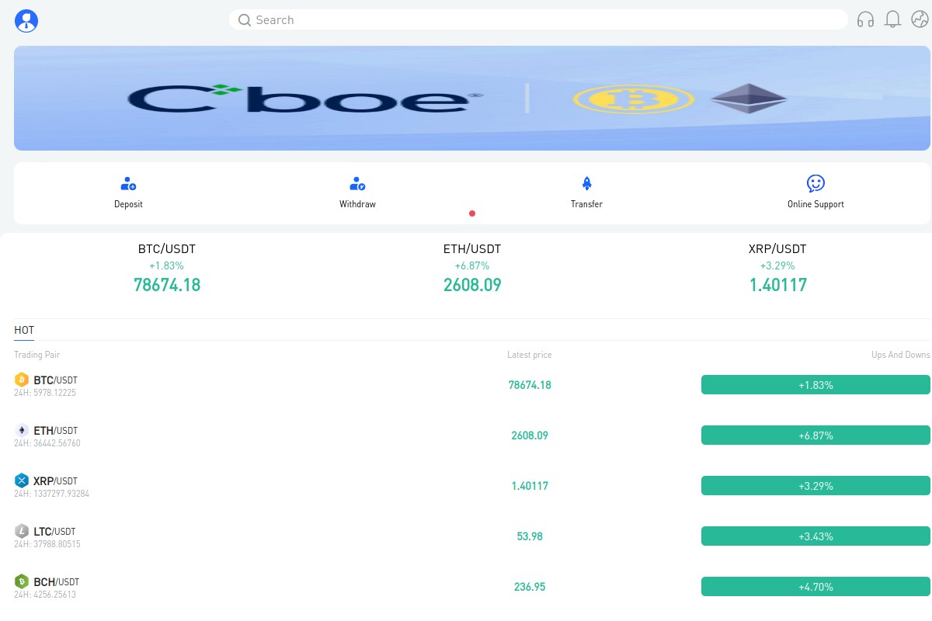Click the LTC coin icon in list
The image size is (932, 621).
pos(22,531)
